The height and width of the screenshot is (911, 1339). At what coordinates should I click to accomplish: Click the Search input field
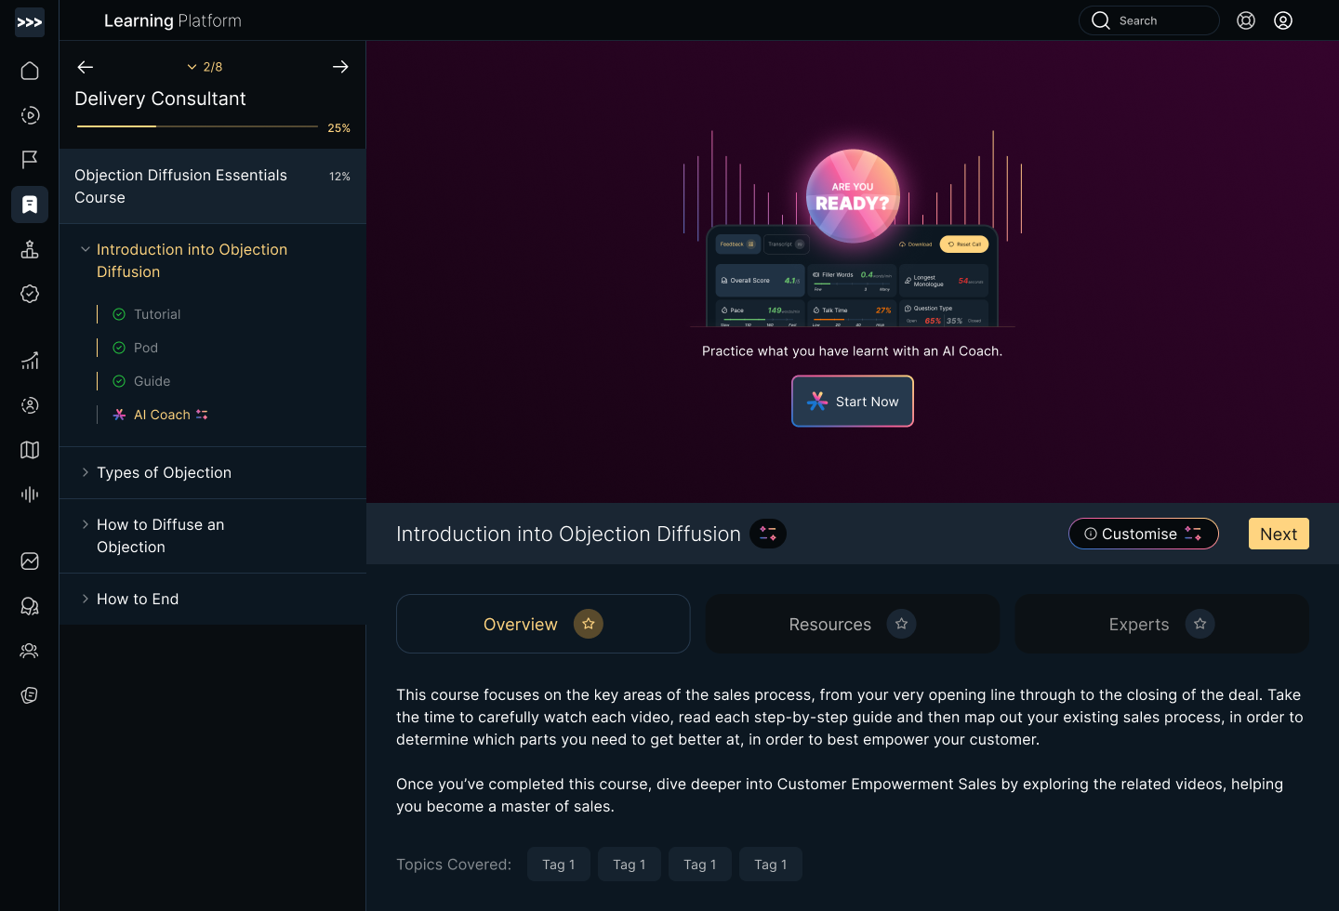pyautogui.click(x=1149, y=20)
